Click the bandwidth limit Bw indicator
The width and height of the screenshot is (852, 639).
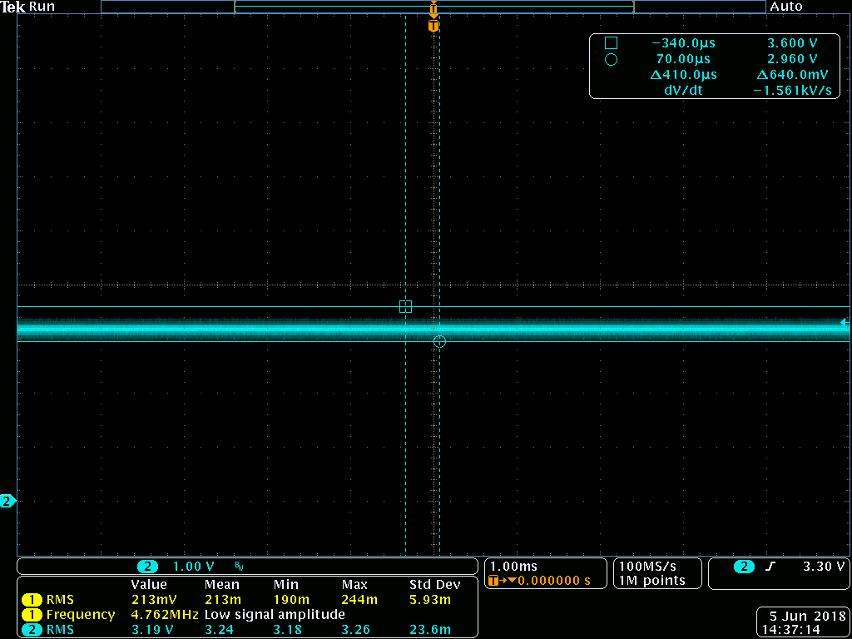tap(240, 567)
